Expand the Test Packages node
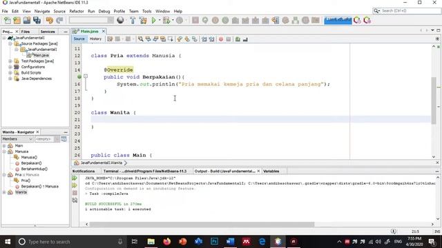442x248 pixels. tap(10, 61)
